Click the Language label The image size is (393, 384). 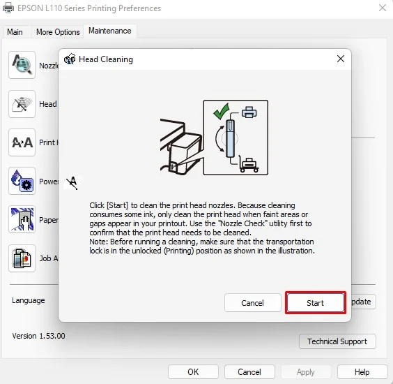(x=29, y=300)
